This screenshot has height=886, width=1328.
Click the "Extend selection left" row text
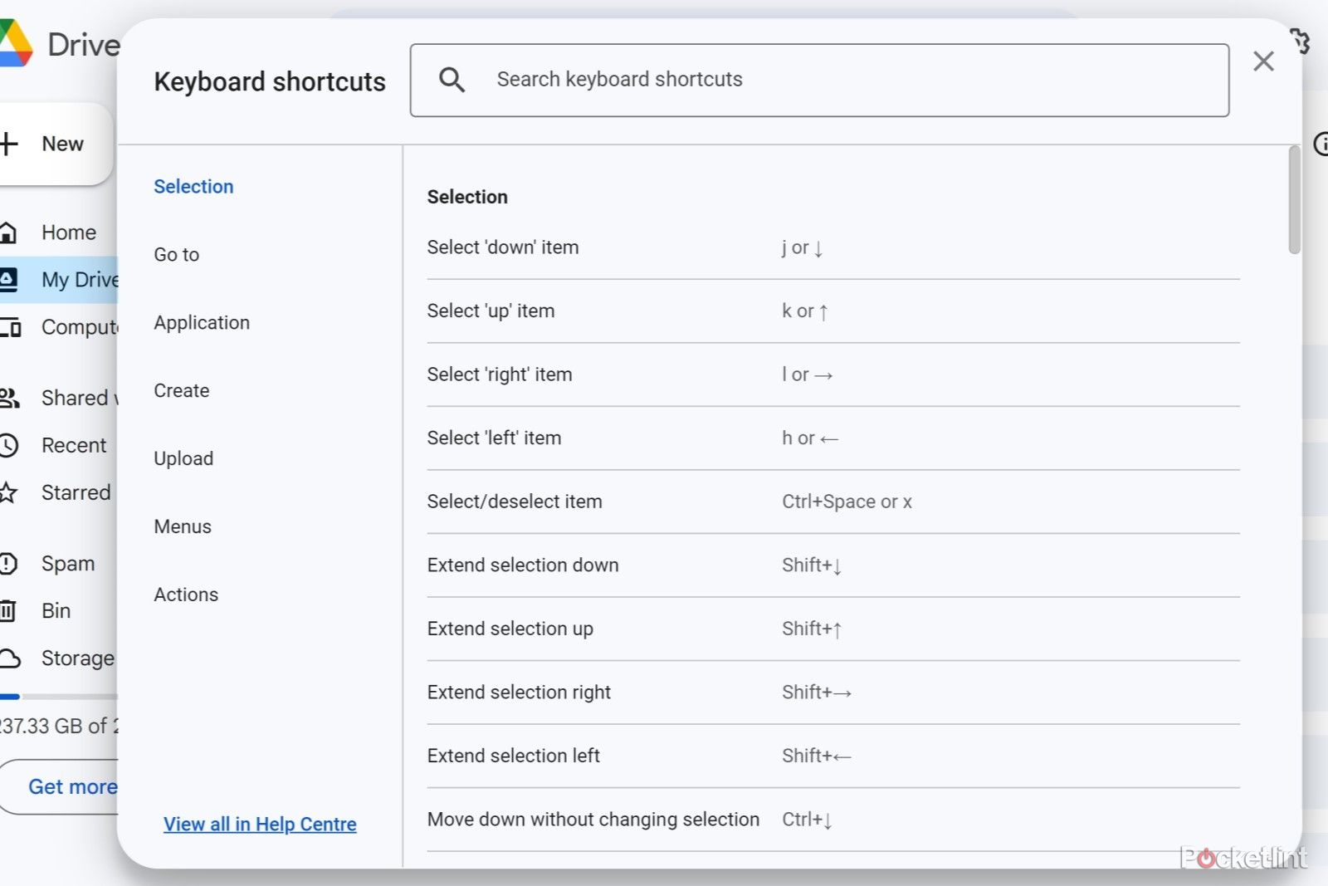[x=513, y=756]
